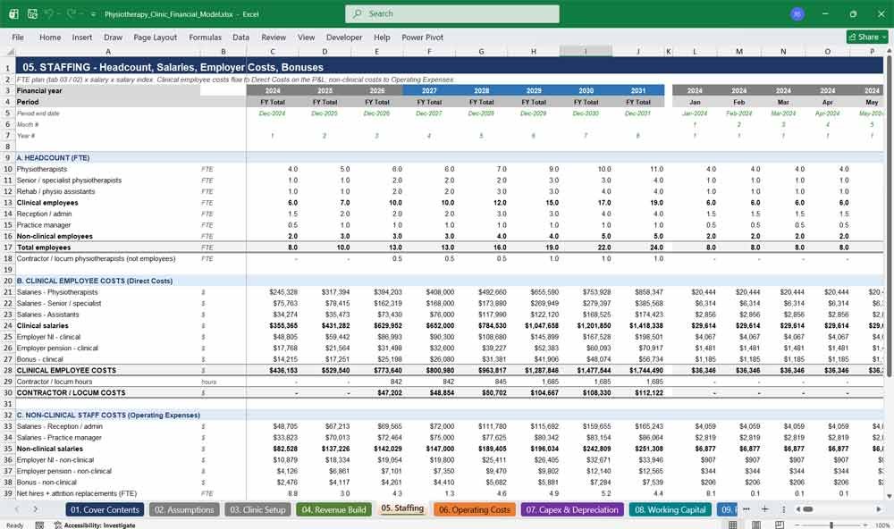This screenshot has width=894, height=529.
Task: Open the View ribbon tab
Action: [306, 37]
